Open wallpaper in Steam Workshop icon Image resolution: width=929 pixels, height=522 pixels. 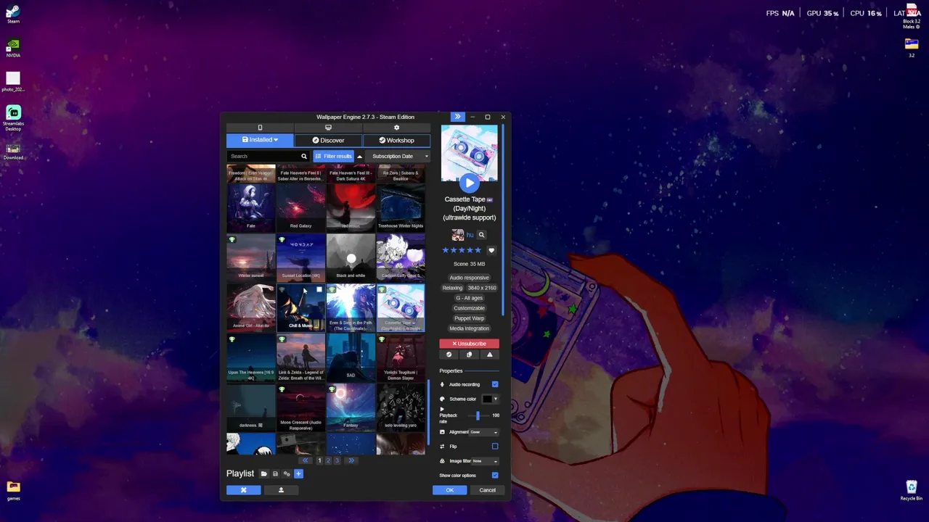pos(449,355)
